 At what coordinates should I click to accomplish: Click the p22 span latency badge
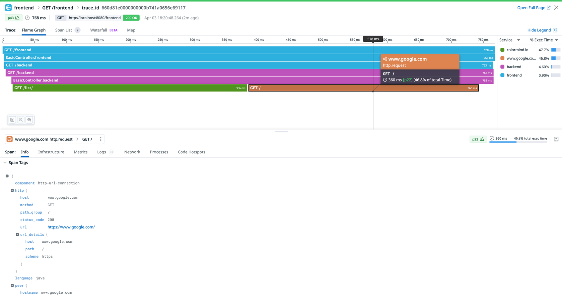(478, 139)
